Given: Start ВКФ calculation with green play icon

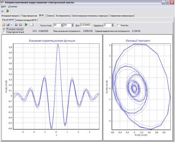Looking at the screenshot, I should tap(26, 25).
